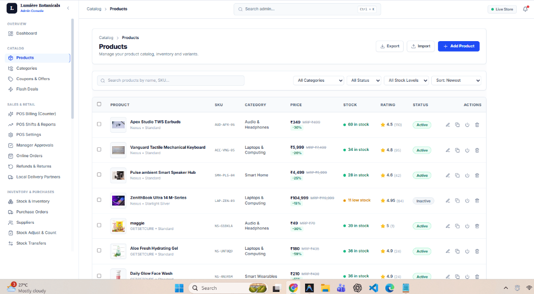
Task: Open the Apex Studio TWS Earbuds product name
Action: [x=155, y=122]
